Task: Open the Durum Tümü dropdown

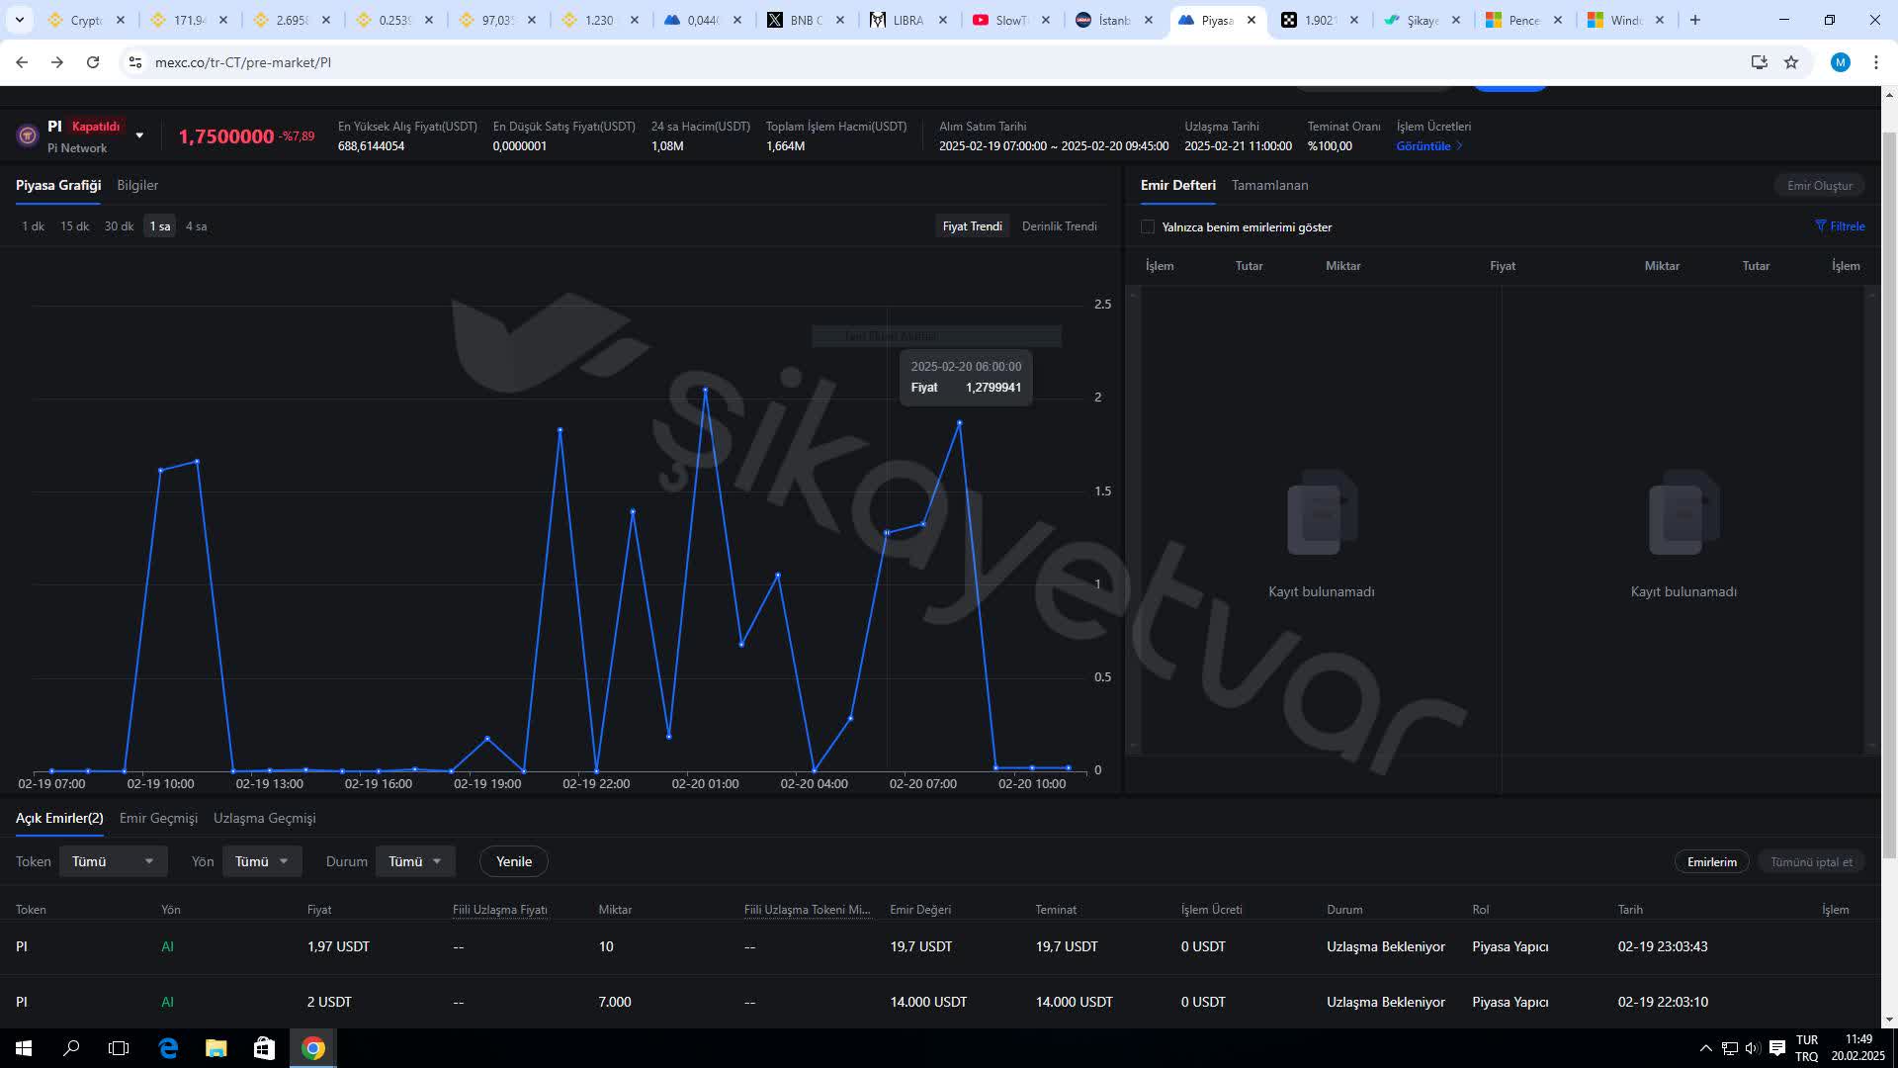Action: click(414, 860)
